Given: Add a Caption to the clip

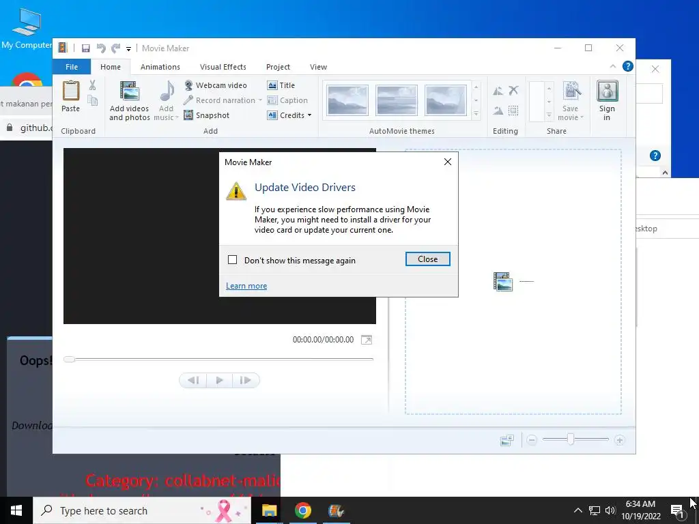Looking at the screenshot, I should 287,100.
